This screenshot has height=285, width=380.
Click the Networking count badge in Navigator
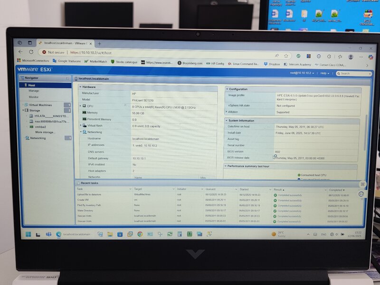[x=68, y=138]
